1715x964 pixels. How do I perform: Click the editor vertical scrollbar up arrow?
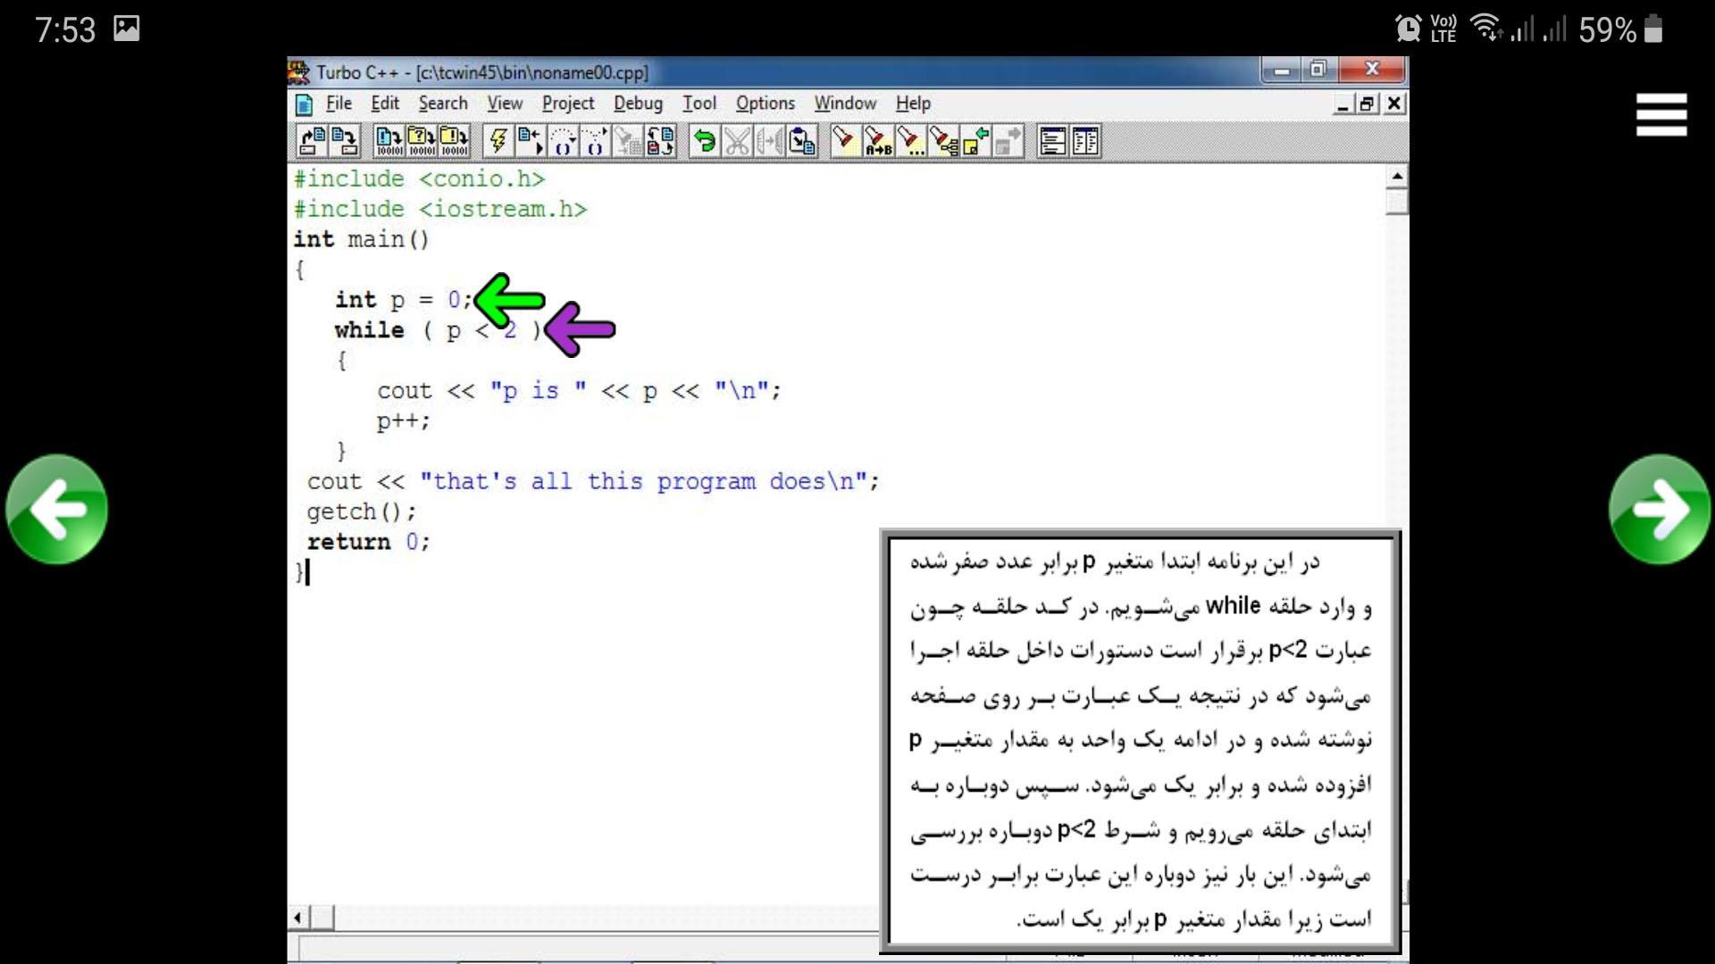[1397, 176]
